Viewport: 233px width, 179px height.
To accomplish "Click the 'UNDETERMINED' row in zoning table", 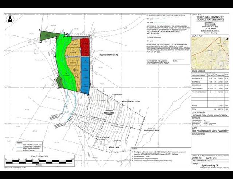I will pos(210,89).
